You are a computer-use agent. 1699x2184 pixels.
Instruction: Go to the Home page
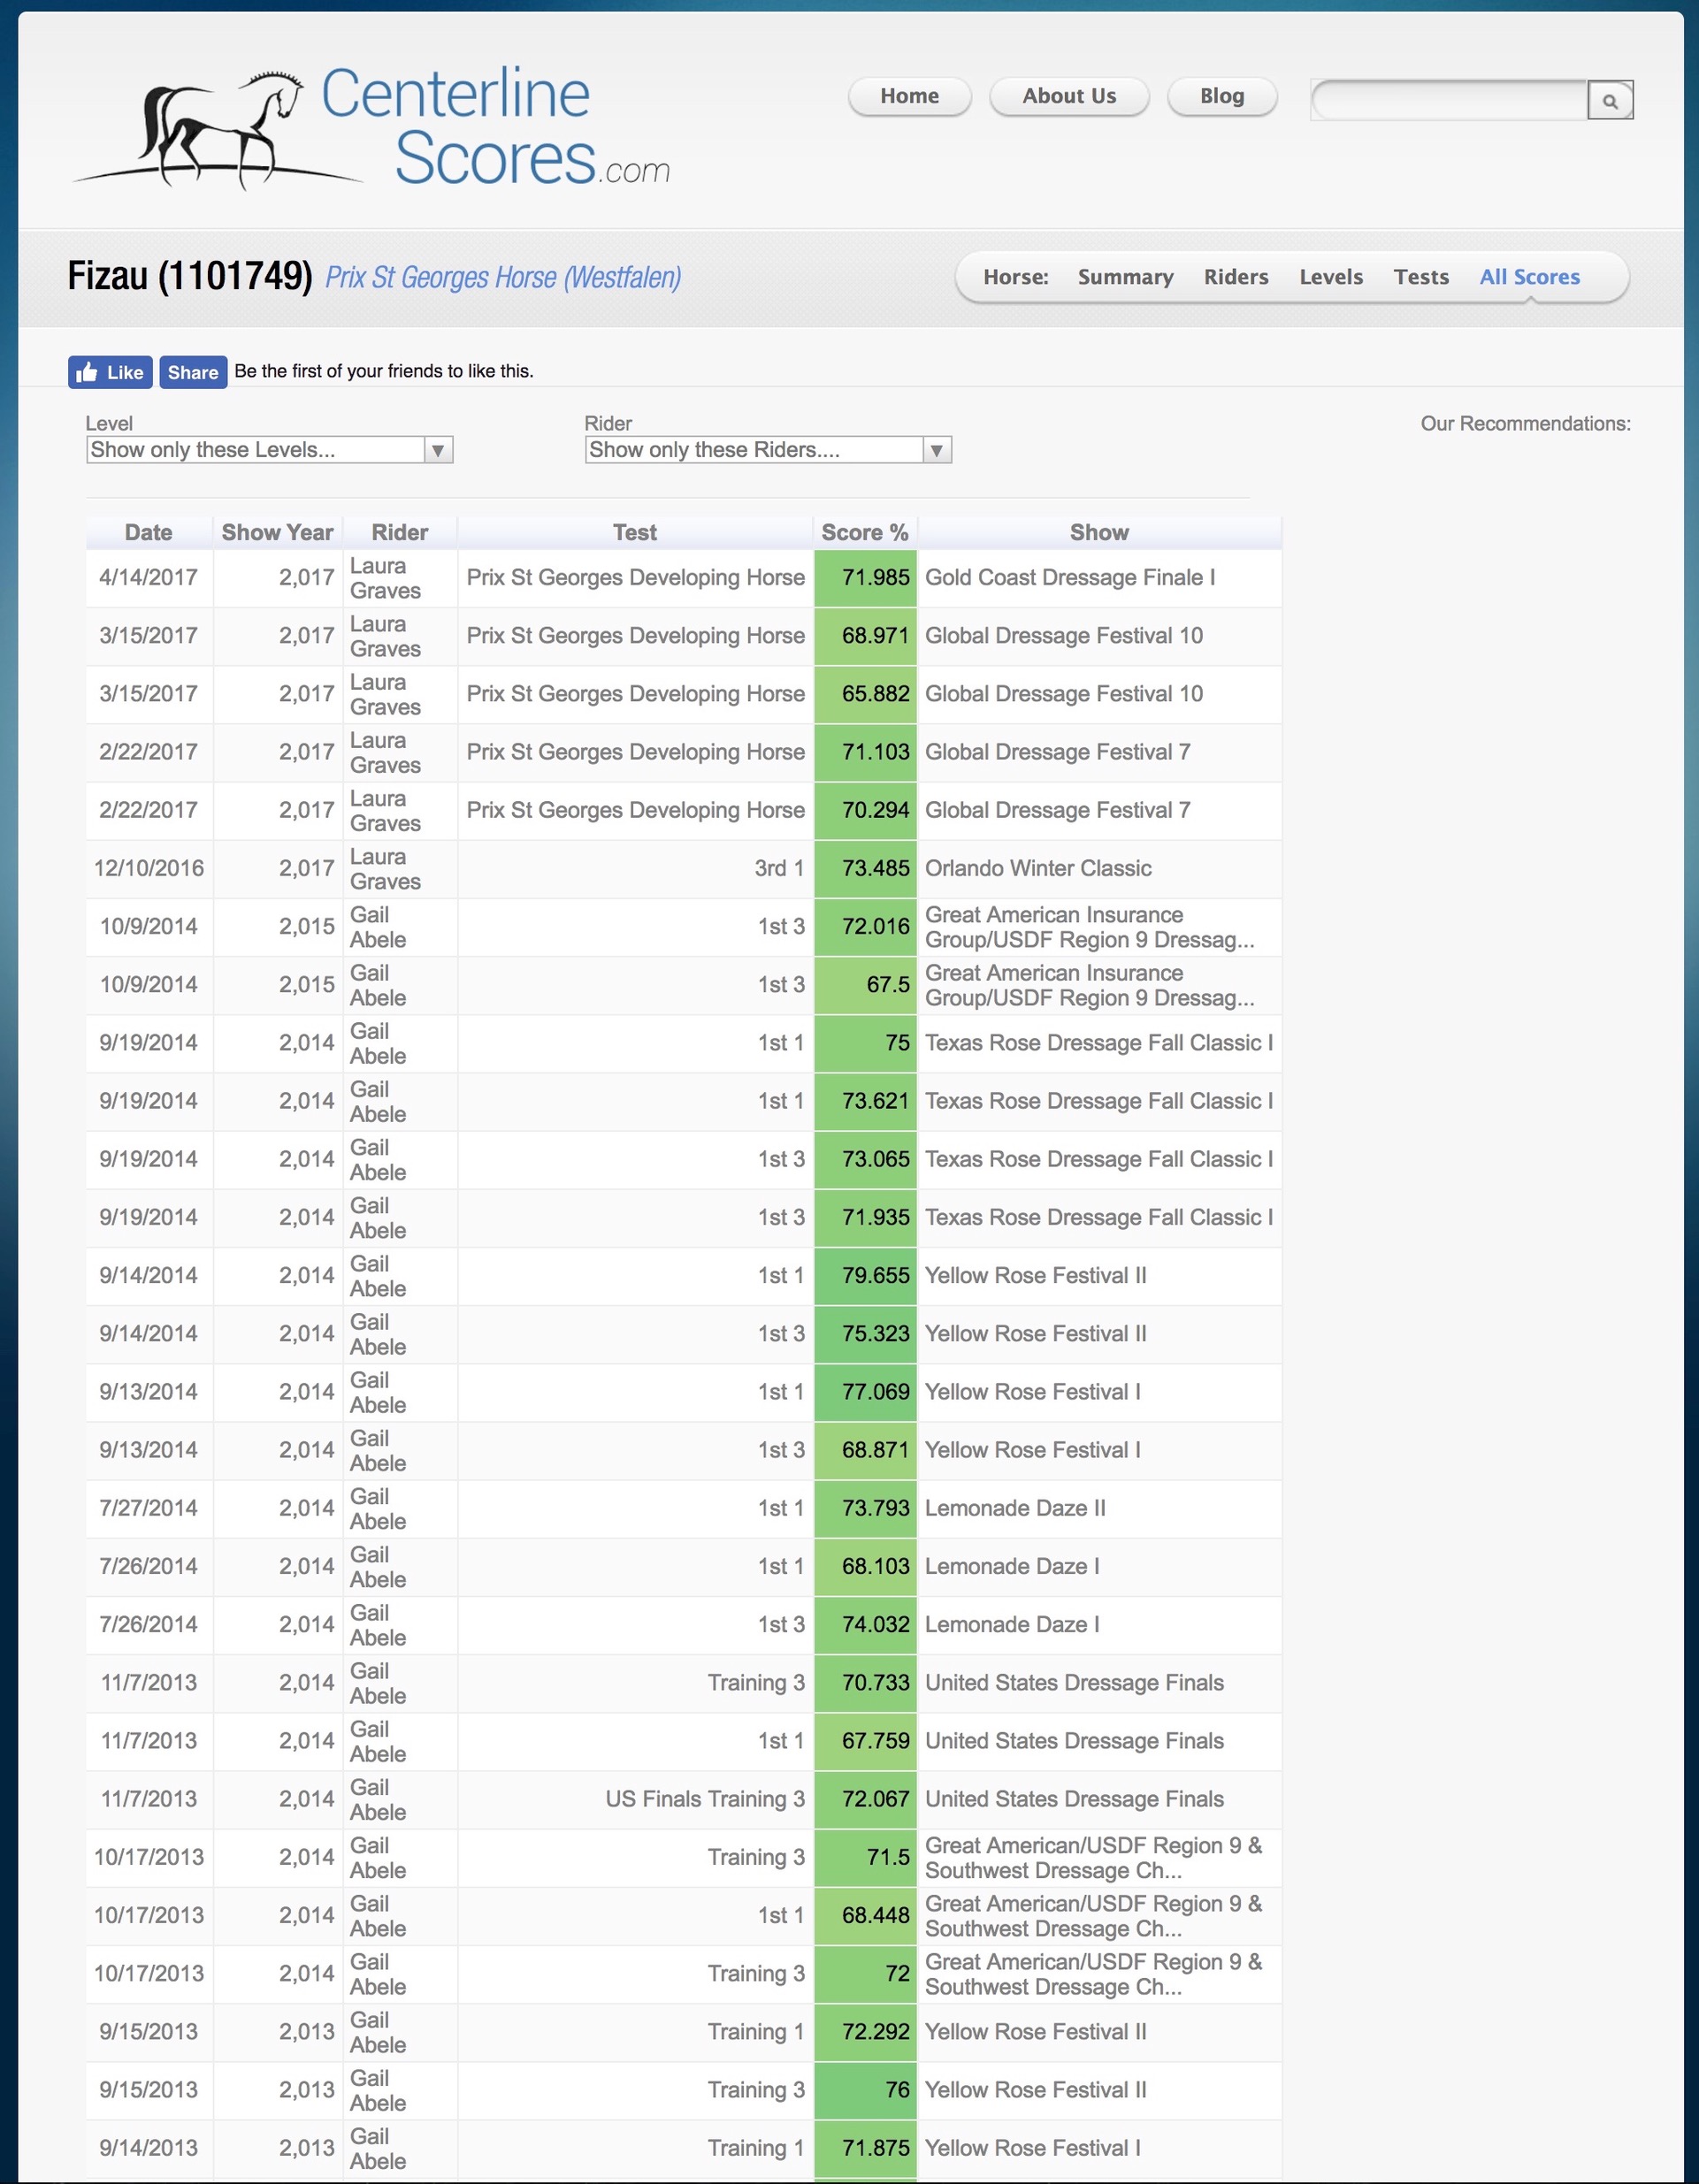[909, 96]
